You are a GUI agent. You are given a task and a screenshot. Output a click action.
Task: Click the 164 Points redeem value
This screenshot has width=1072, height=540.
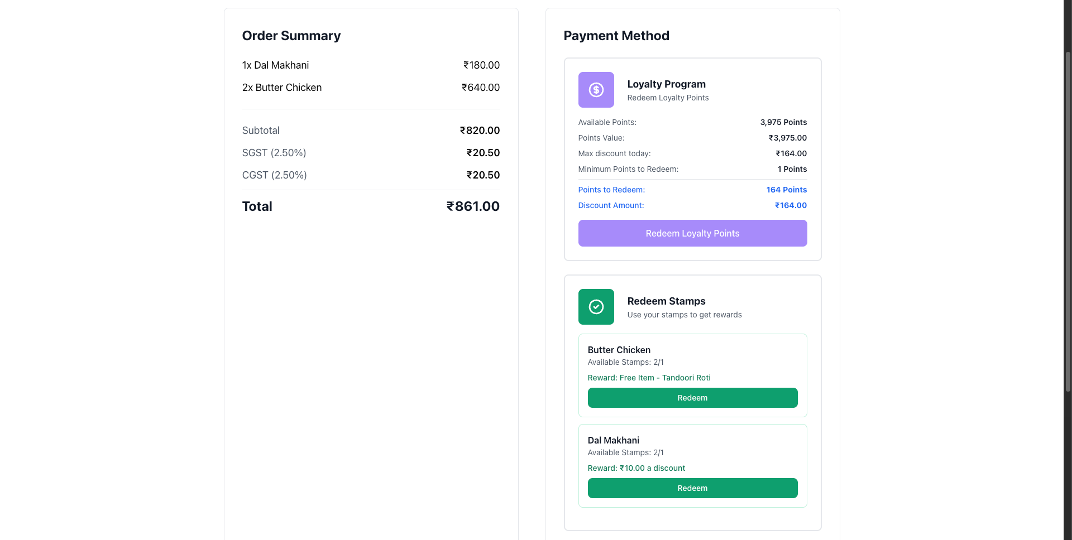click(x=786, y=190)
